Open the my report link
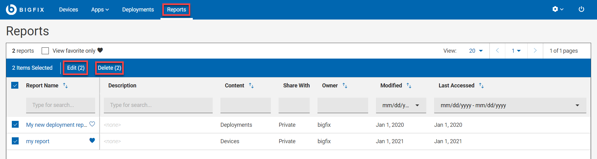This screenshot has height=159, width=597. point(38,141)
